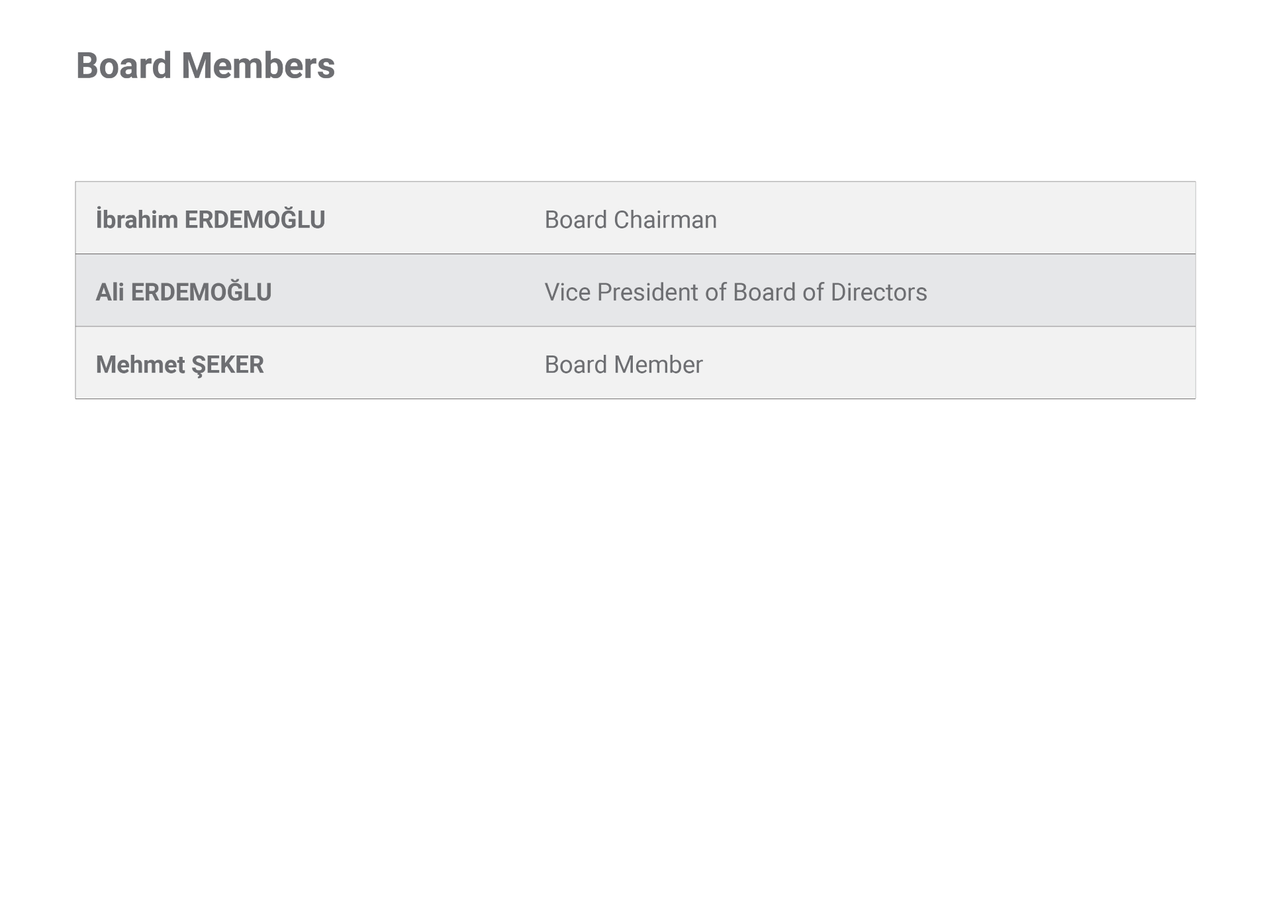The width and height of the screenshot is (1271, 899).
Task: Click the first name "Ali"
Action: (110, 292)
